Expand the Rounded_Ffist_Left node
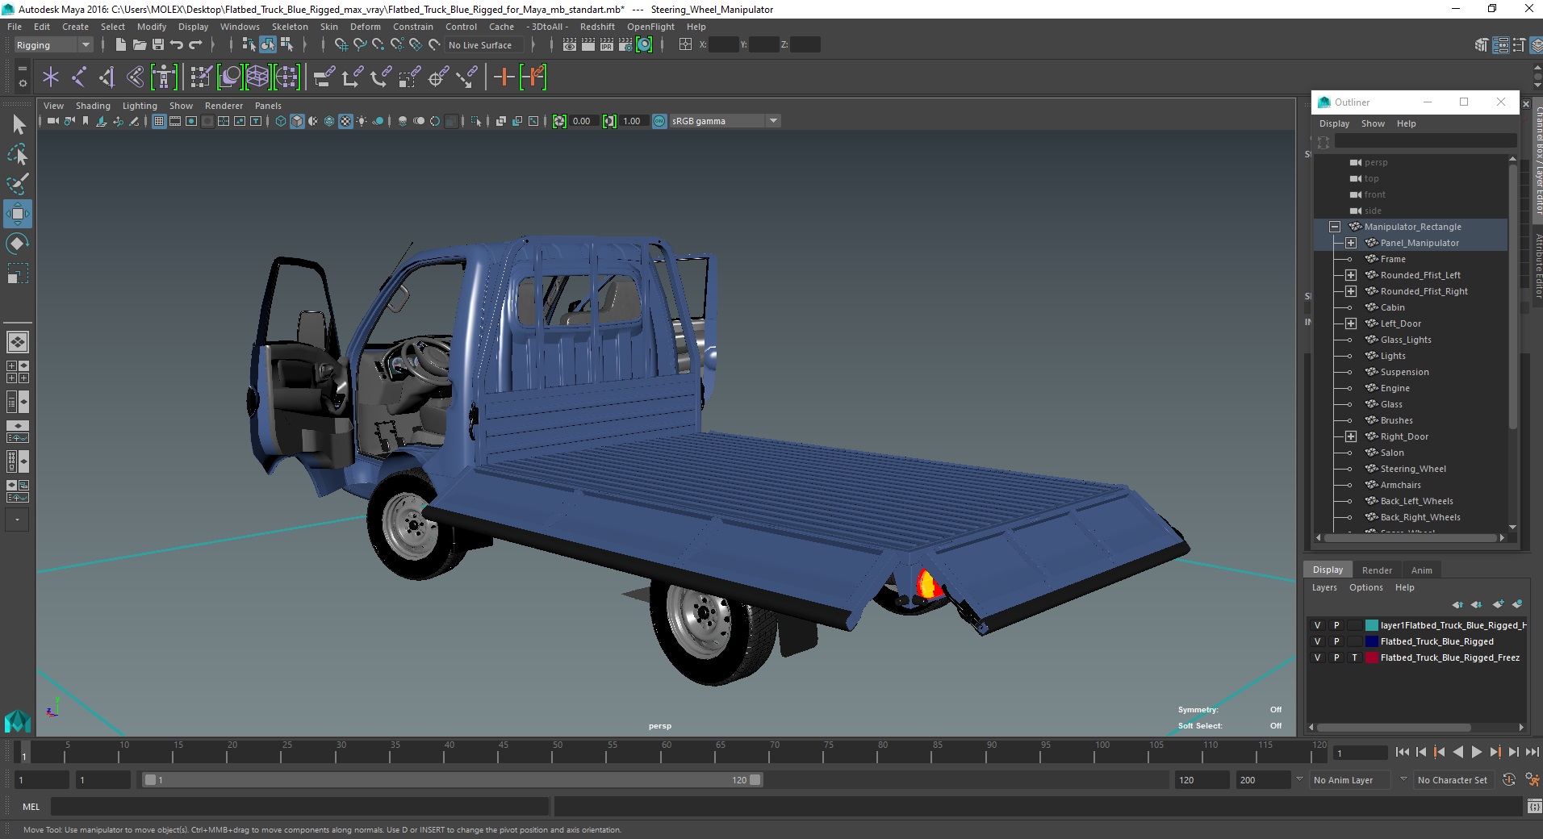The height and width of the screenshot is (839, 1543). 1351,275
